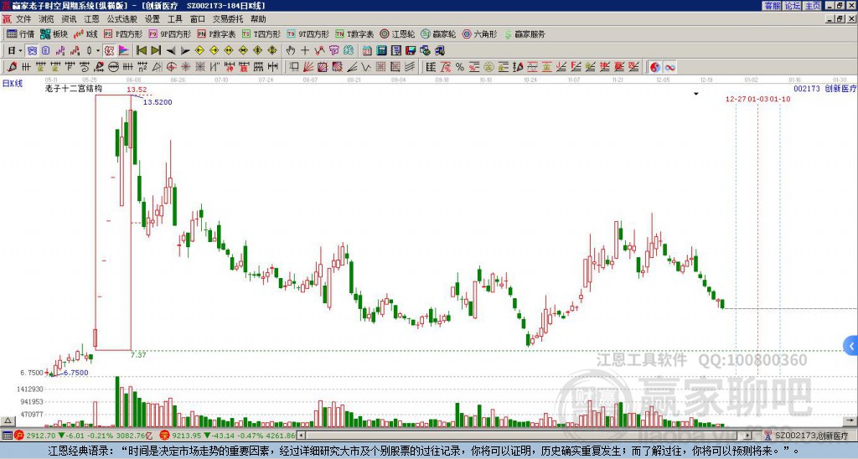Open the P数字表 tool
This screenshot has width=858, height=459.
tap(216, 34)
